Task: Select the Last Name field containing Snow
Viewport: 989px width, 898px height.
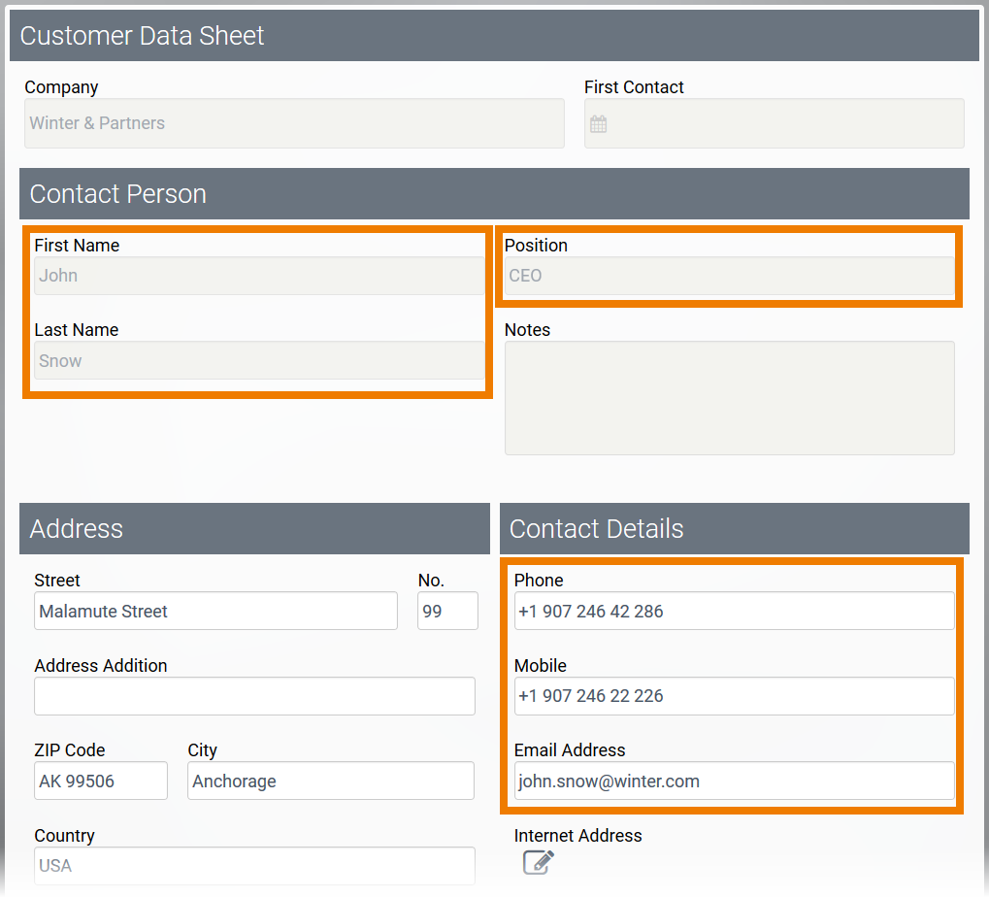Action: [x=258, y=360]
